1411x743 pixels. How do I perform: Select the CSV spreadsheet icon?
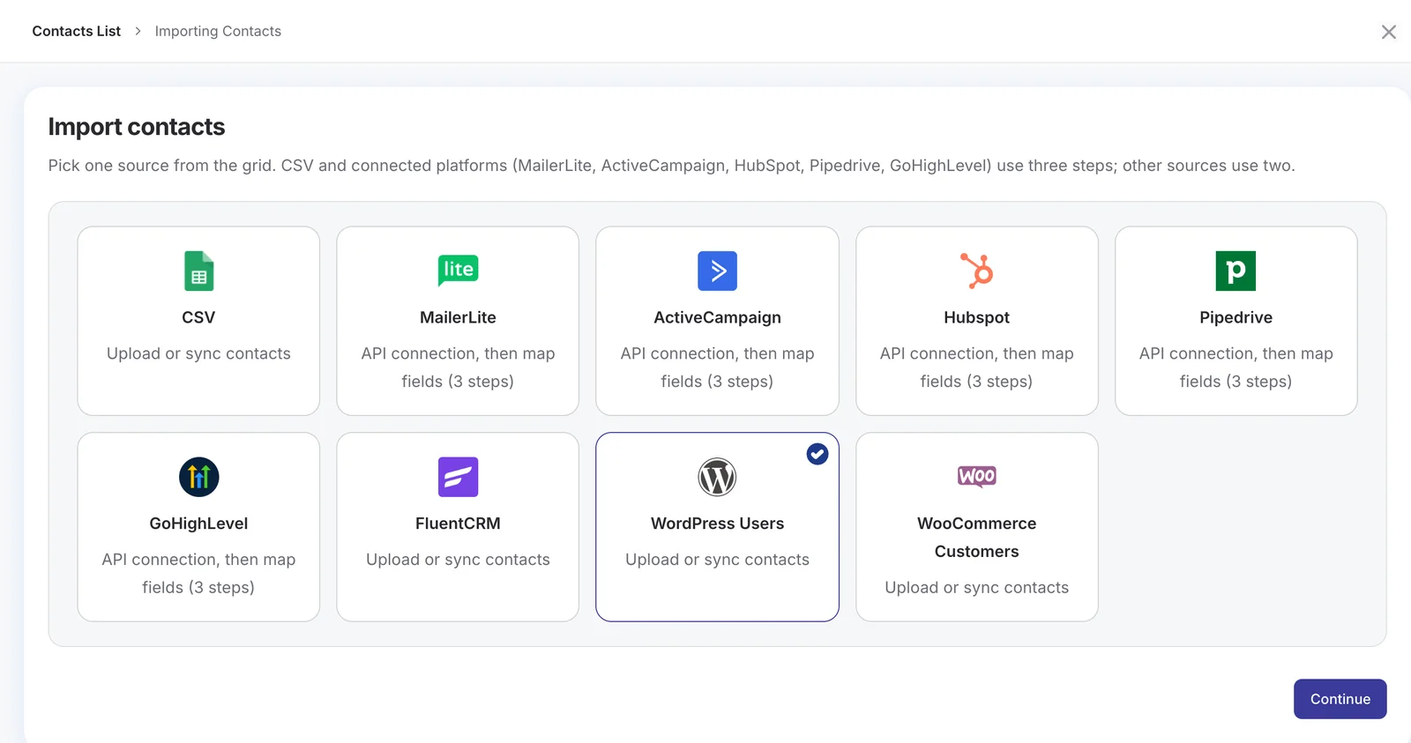point(198,271)
